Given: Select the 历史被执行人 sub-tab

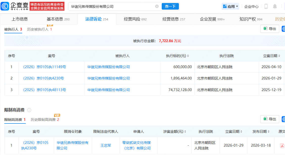Looking at the screenshot, I should (x=38, y=29).
